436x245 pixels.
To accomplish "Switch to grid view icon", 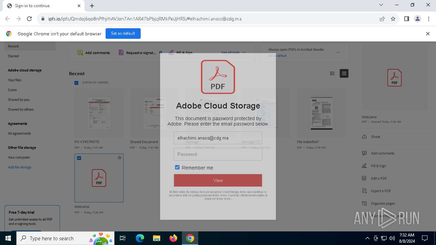I will click(x=344, y=73).
